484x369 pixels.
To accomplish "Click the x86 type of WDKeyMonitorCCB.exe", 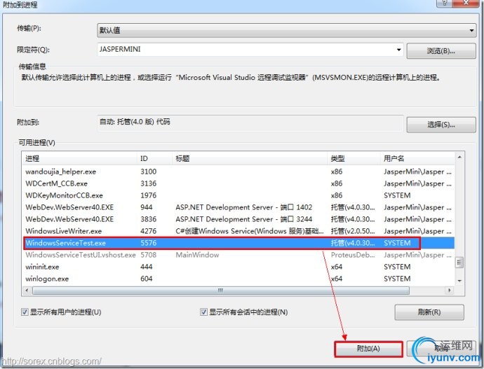I will click(337, 195).
